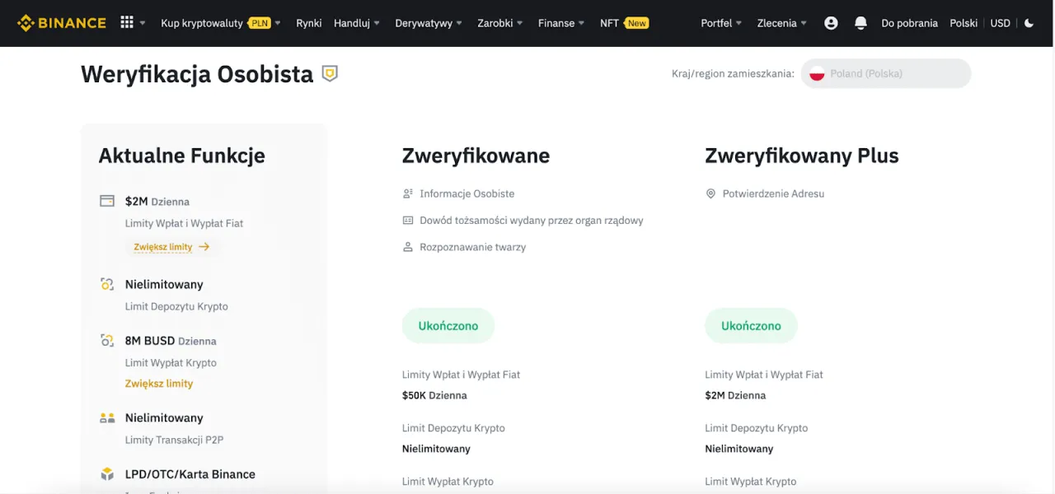Click Dowód tożsamości wydany przez organ rządowy
This screenshot has height=494, width=1055.
pos(532,221)
